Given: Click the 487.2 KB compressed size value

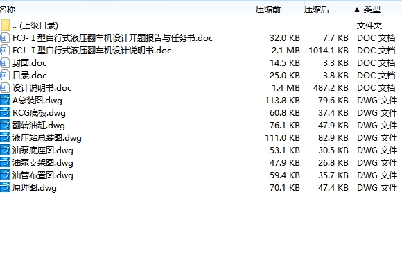Looking at the screenshot, I should 331,88.
